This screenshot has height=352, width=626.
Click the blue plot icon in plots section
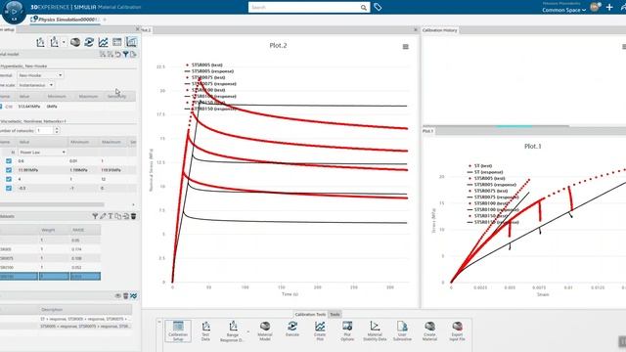tap(133, 295)
